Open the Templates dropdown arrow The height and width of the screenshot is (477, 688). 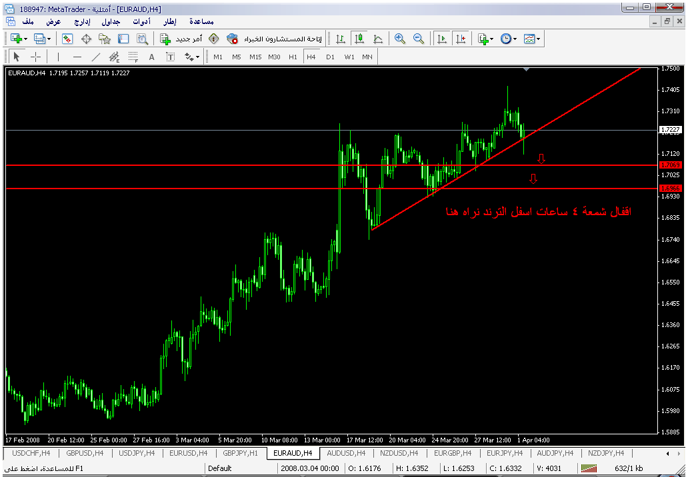click(539, 39)
